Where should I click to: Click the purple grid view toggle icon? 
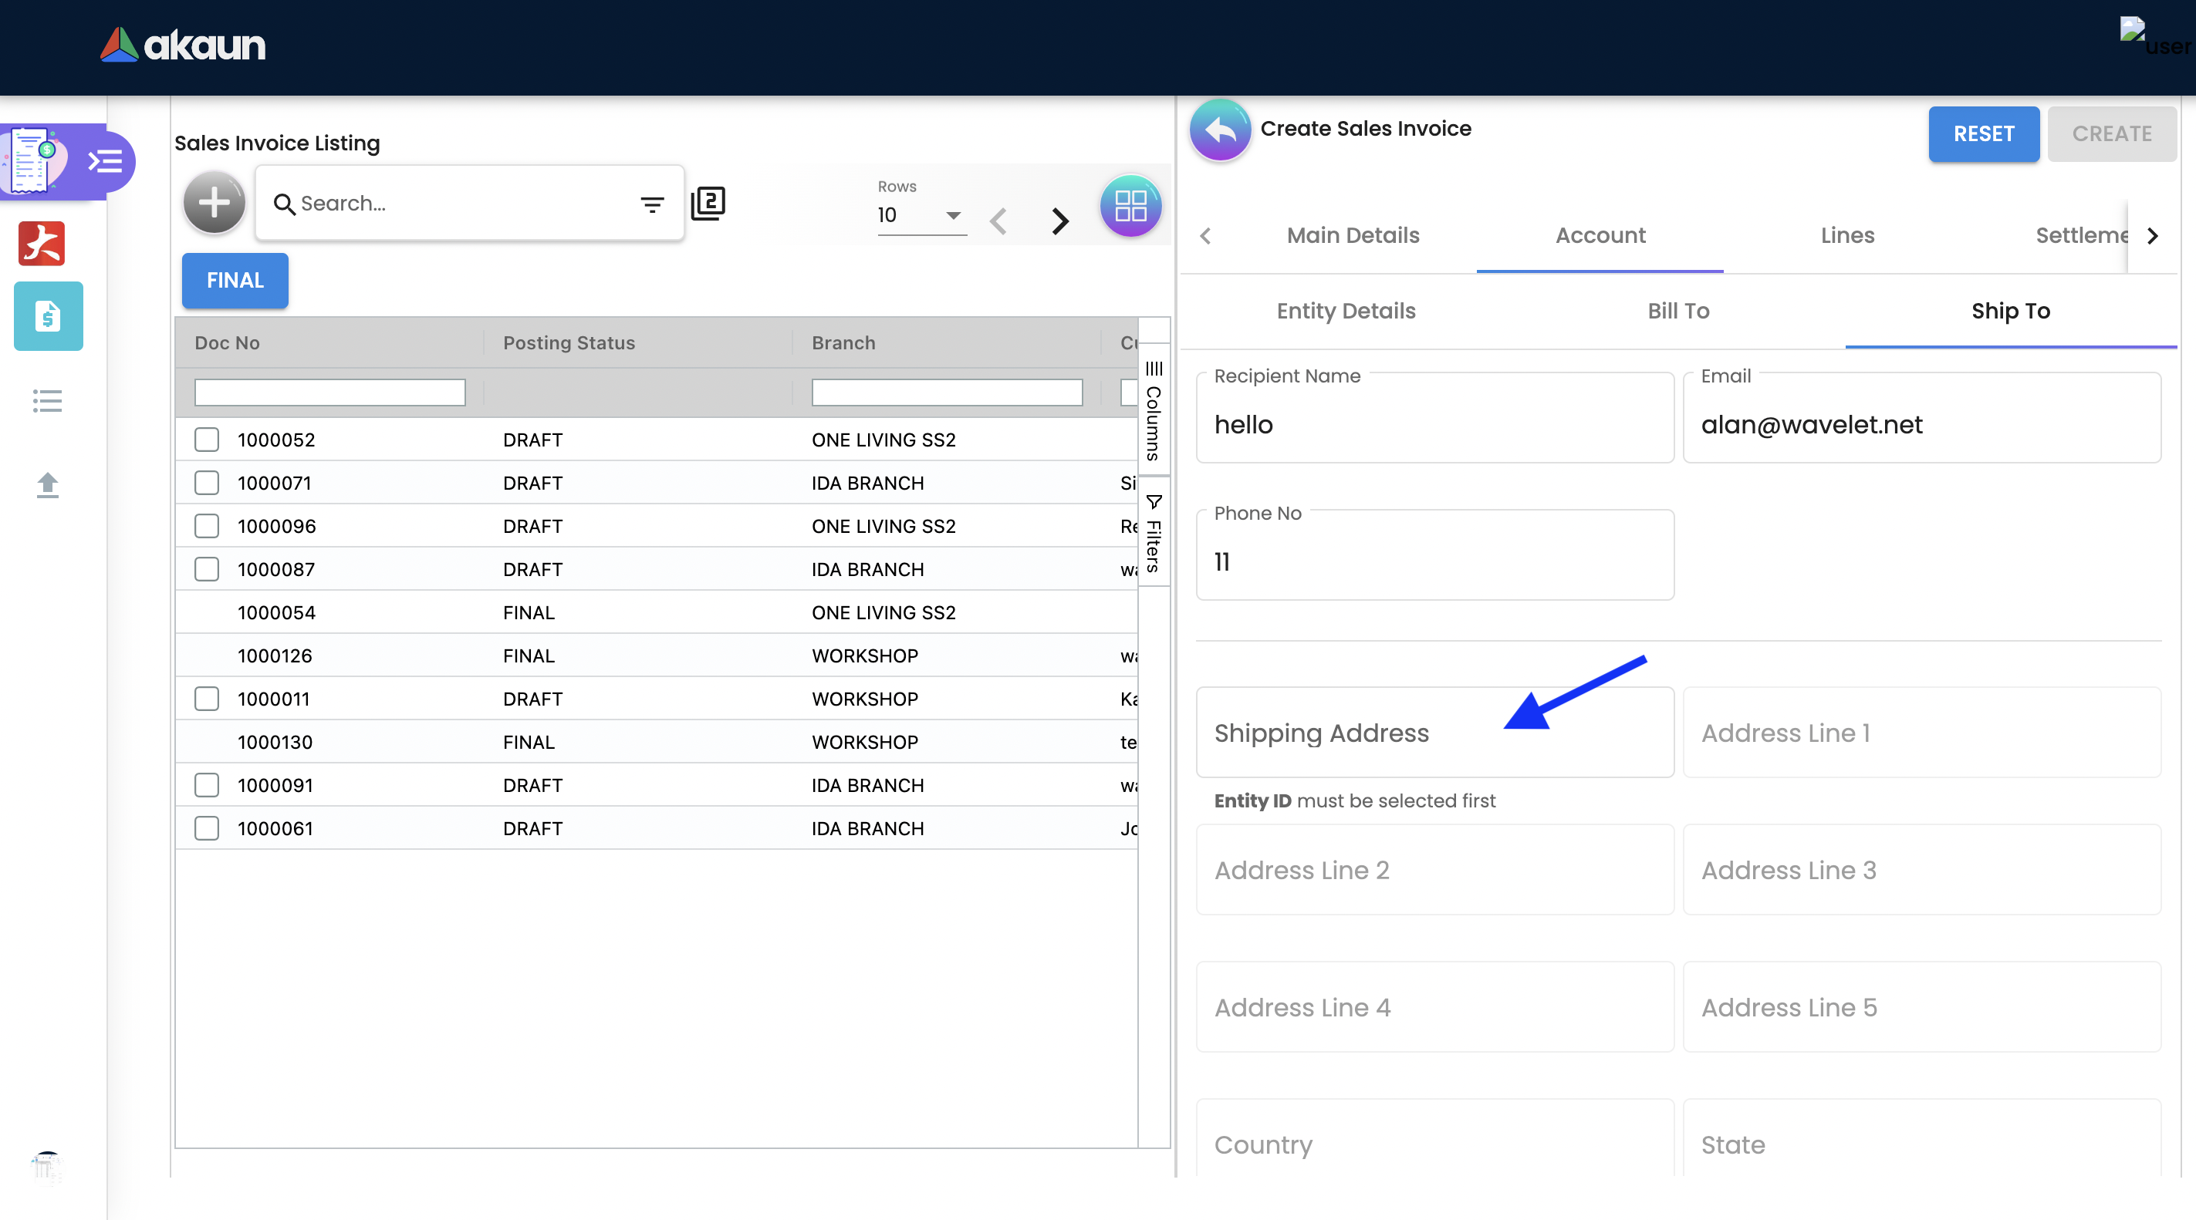pyautogui.click(x=1130, y=205)
